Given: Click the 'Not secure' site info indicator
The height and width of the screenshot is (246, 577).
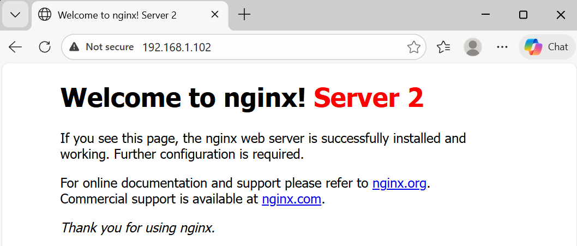Looking at the screenshot, I should coord(102,47).
